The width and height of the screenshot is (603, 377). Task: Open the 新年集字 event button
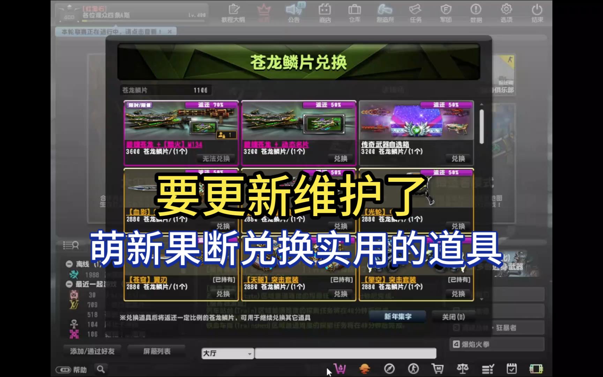pyautogui.click(x=397, y=317)
